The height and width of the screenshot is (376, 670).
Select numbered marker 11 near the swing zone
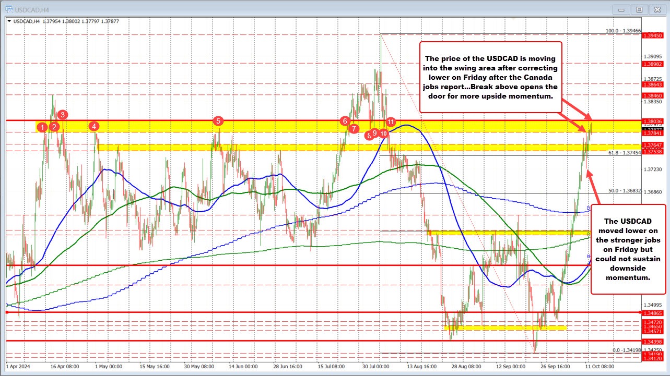pos(391,122)
